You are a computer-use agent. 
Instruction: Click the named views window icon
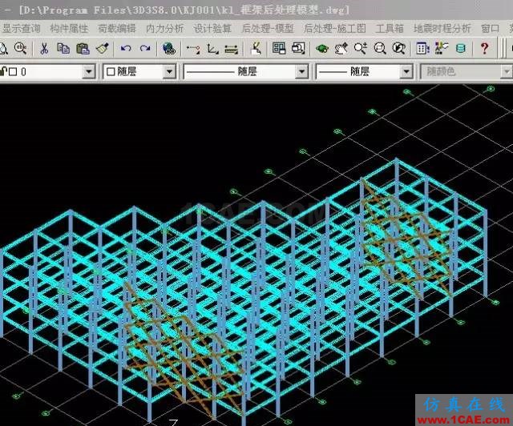(279, 48)
